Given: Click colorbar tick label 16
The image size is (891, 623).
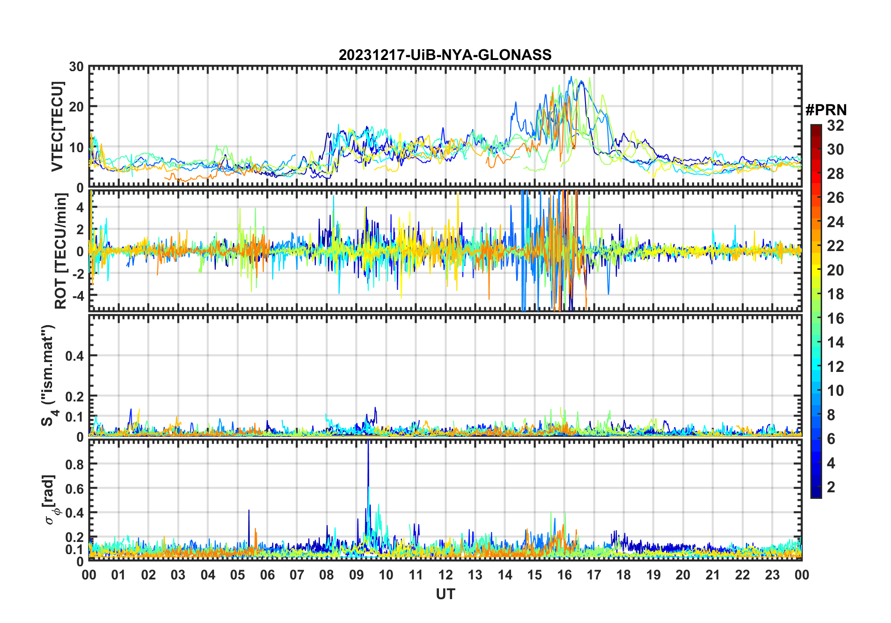Looking at the screenshot, I should coord(835,319).
